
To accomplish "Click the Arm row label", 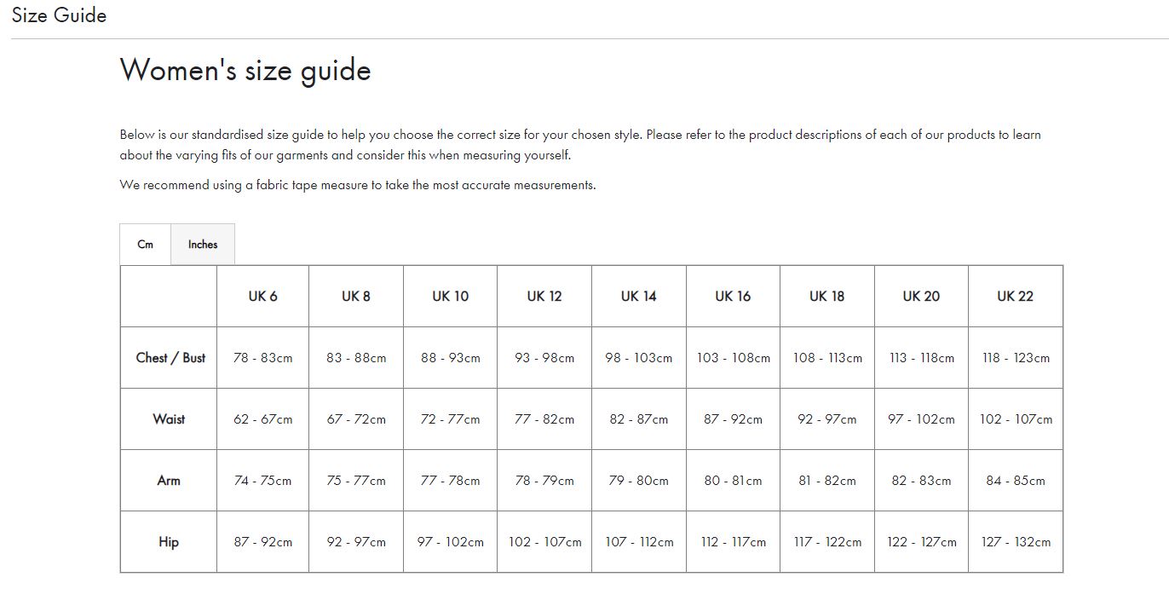I will [x=169, y=480].
